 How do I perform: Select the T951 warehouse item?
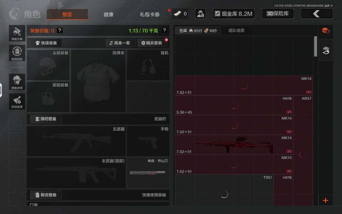click(224, 190)
